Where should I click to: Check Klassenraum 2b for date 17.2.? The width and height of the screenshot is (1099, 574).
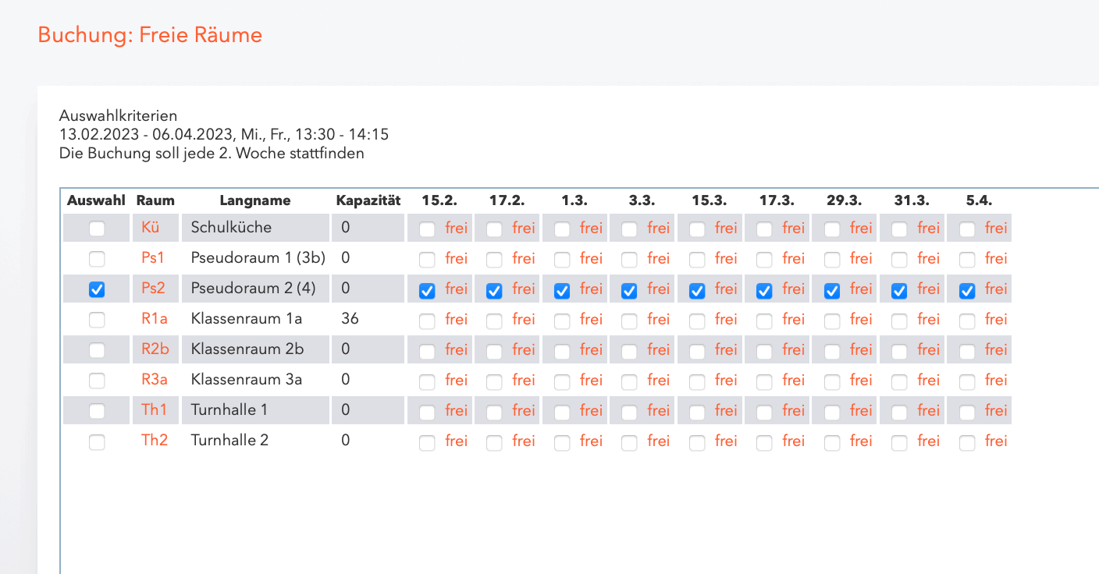pos(494,351)
